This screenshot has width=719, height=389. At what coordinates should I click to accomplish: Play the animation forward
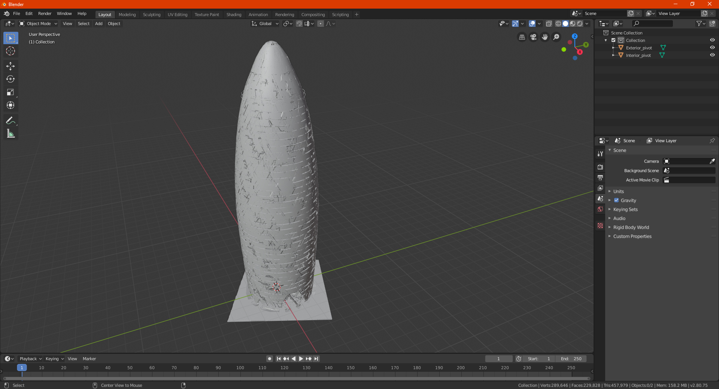[x=301, y=359]
